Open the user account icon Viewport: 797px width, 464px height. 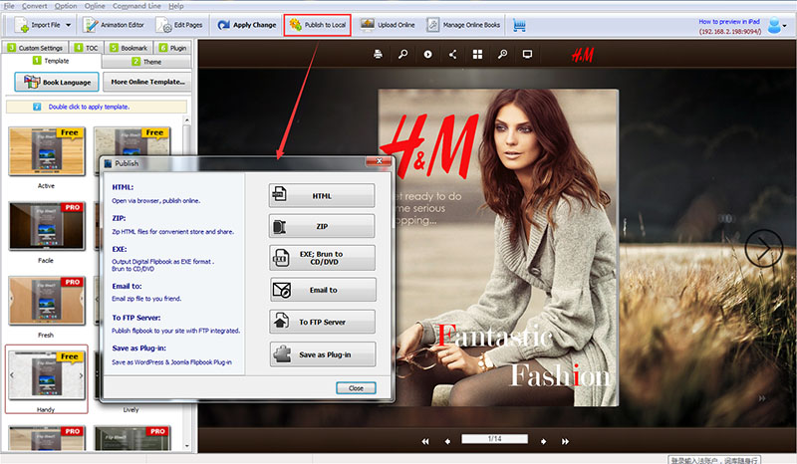[774, 25]
